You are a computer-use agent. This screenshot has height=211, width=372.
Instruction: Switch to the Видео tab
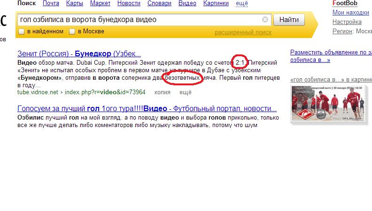(187, 3)
